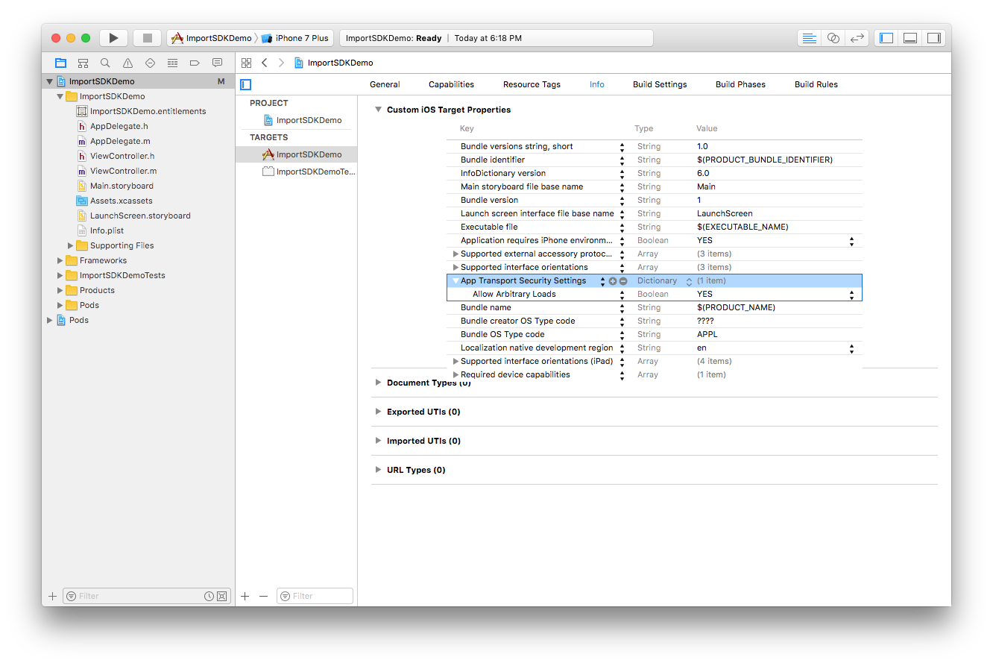Expand the Imported UTIs section

378,441
